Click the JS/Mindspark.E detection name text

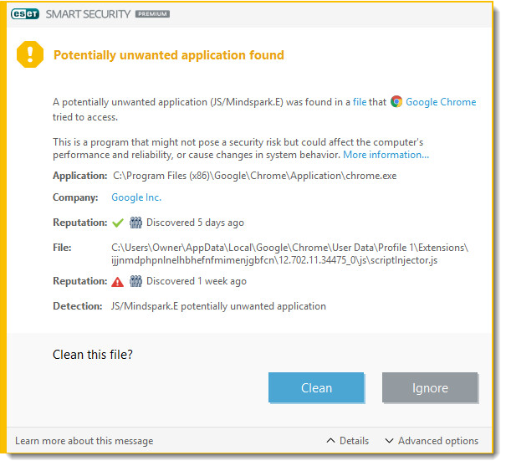(x=218, y=306)
